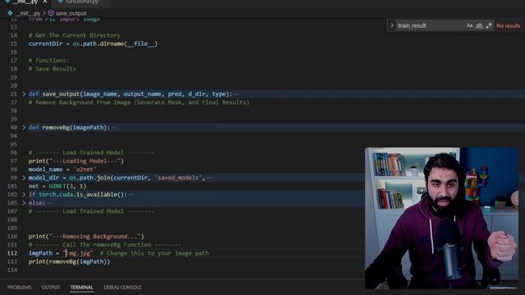Image resolution: width=525 pixels, height=295 pixels.
Task: Open the PROBLEMS panel tab
Action: 19,288
